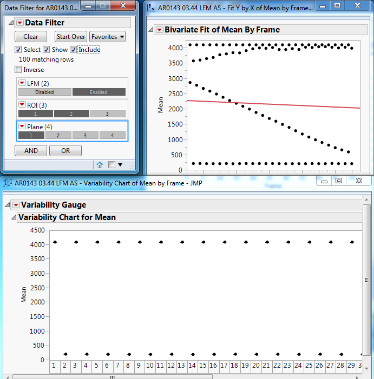The image size is (374, 379).
Task: Click the 4500 tick label on variability y-axis
Action: (x=37, y=230)
